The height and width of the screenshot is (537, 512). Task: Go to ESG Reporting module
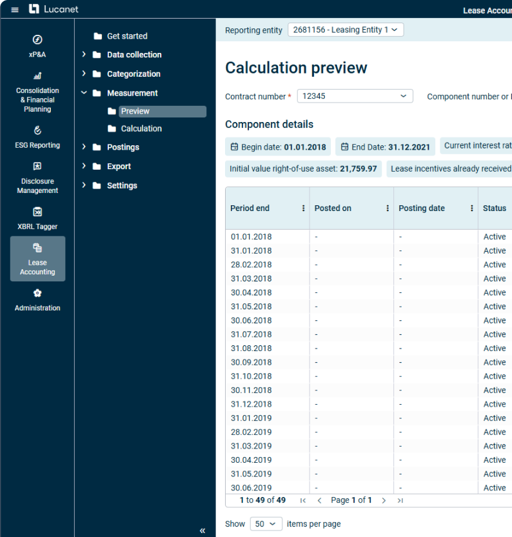37,137
